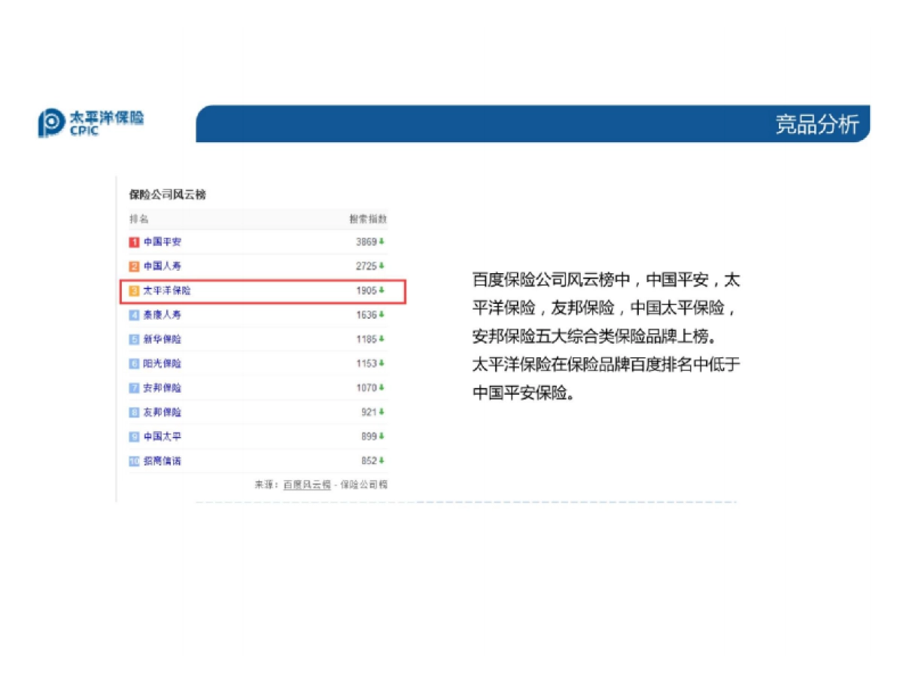Click the rank 5 badge beside 新华保险
Image resolution: width=903 pixels, height=677 pixels.
(132, 339)
